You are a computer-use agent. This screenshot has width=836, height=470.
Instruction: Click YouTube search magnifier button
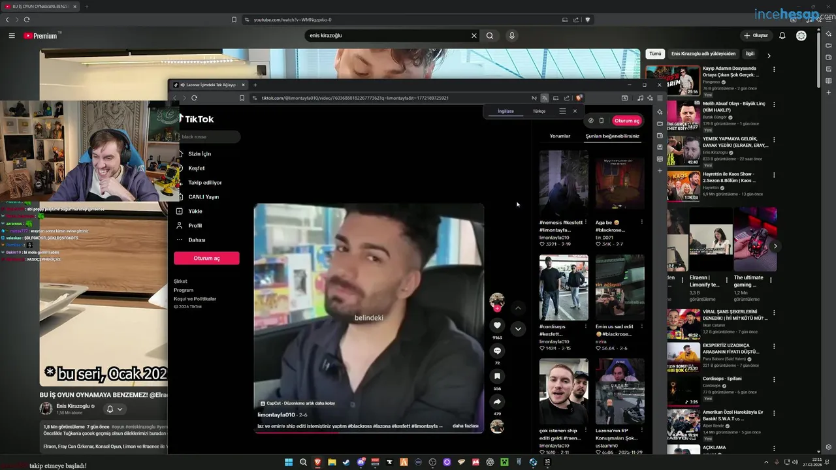click(x=490, y=36)
